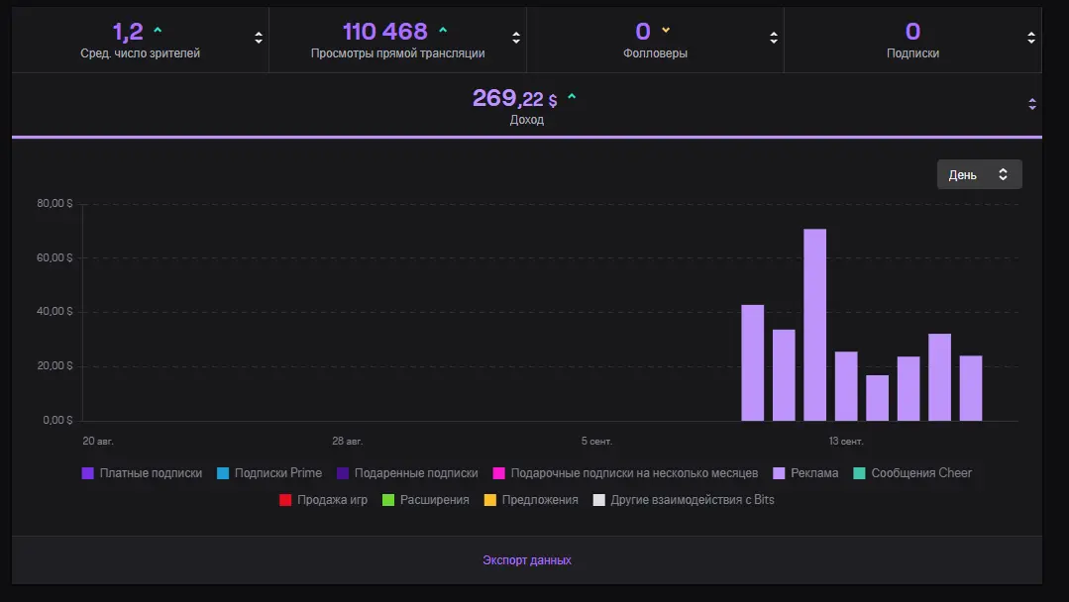Click the Предложения legend label
The height and width of the screenshot is (602, 1069).
(x=540, y=500)
